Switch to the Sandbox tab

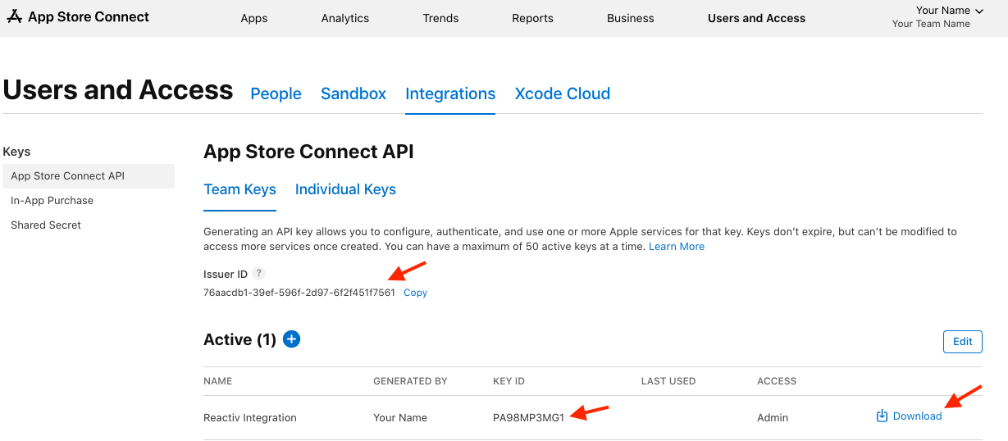pyautogui.click(x=353, y=93)
